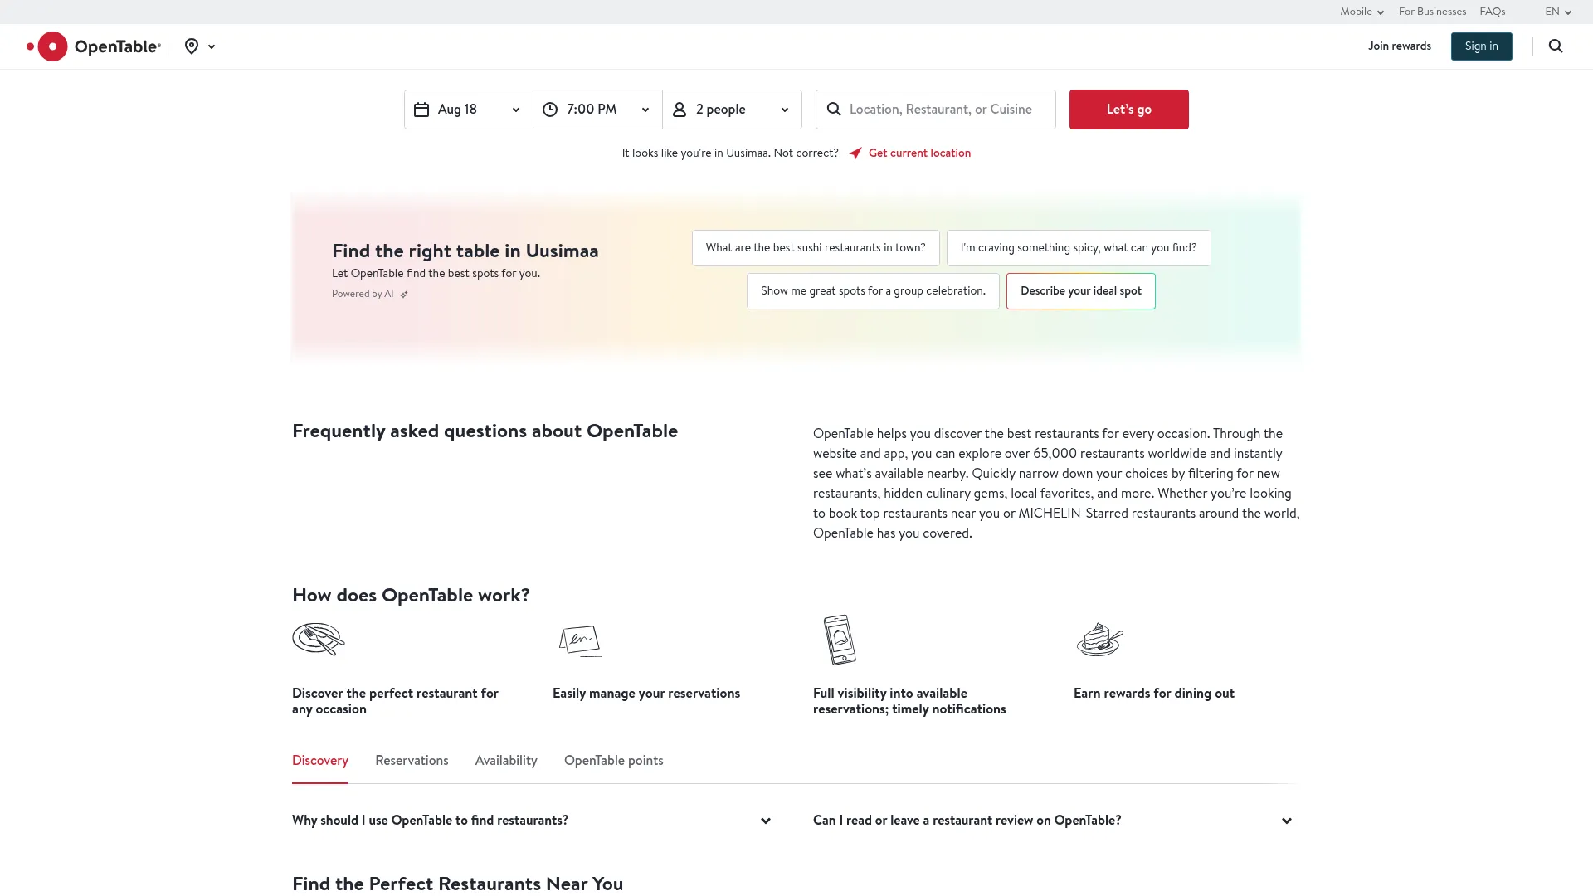Switch to the Reservations tab
Viewport: 1593px width, 896px height.
[x=412, y=761]
